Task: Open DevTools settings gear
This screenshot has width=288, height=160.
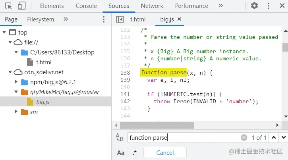Action: pos(254,6)
